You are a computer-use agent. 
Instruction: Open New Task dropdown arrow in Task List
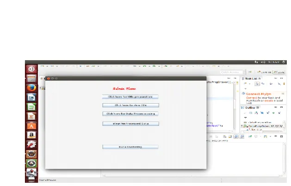pyautogui.click(x=250, y=84)
